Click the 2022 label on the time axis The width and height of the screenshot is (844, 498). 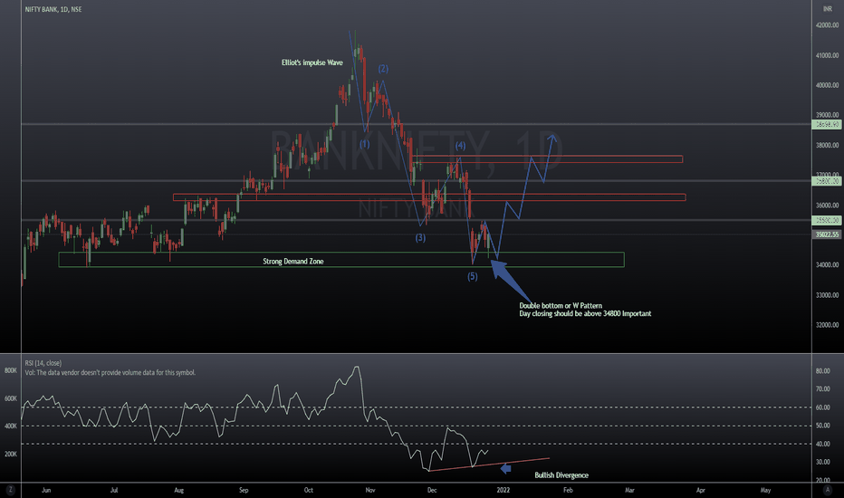coord(504,490)
